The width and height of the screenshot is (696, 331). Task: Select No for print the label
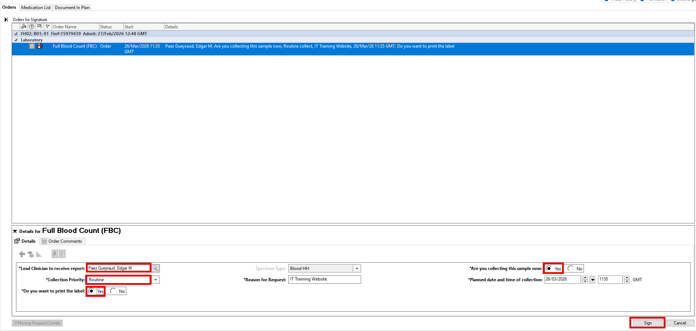114,291
